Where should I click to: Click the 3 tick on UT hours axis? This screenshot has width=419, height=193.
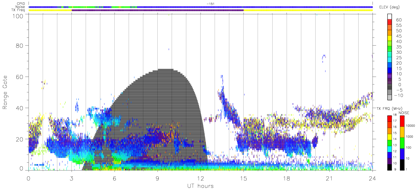coord(71,178)
